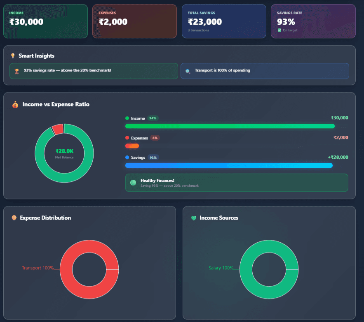The height and width of the screenshot is (322, 364).
Task: Click the ₹2,000 amount beside the Expenses bar
Action: coord(341,137)
